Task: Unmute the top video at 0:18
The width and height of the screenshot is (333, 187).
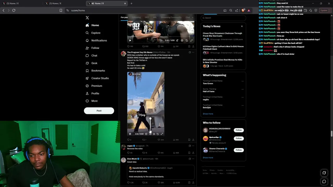Action: coord(177,41)
